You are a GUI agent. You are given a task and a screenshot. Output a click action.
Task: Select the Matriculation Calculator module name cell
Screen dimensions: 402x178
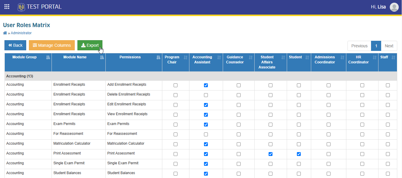pos(79,144)
